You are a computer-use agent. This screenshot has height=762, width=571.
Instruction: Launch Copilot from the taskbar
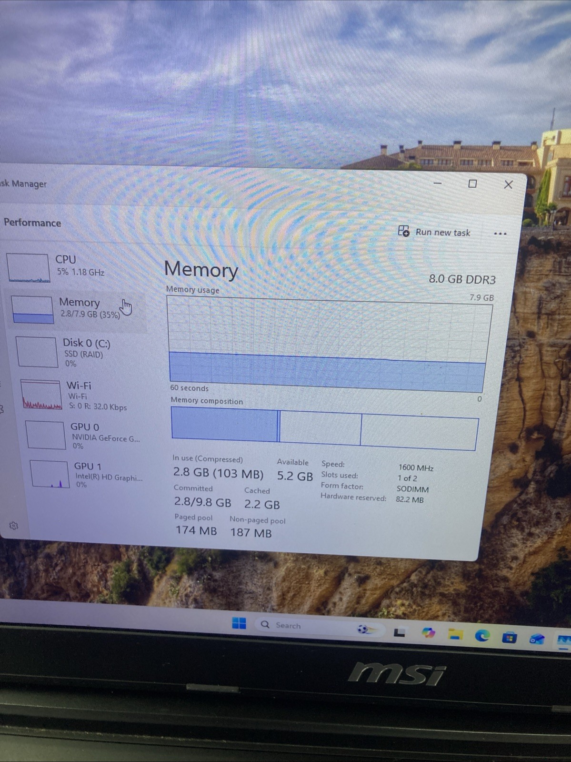(x=428, y=633)
